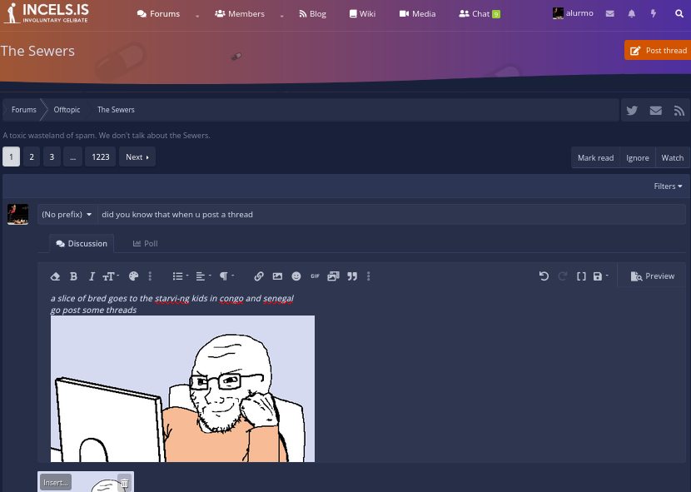Open the conversations inbox icon

click(x=610, y=13)
